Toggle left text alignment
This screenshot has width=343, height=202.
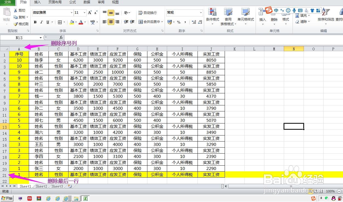point(105,22)
